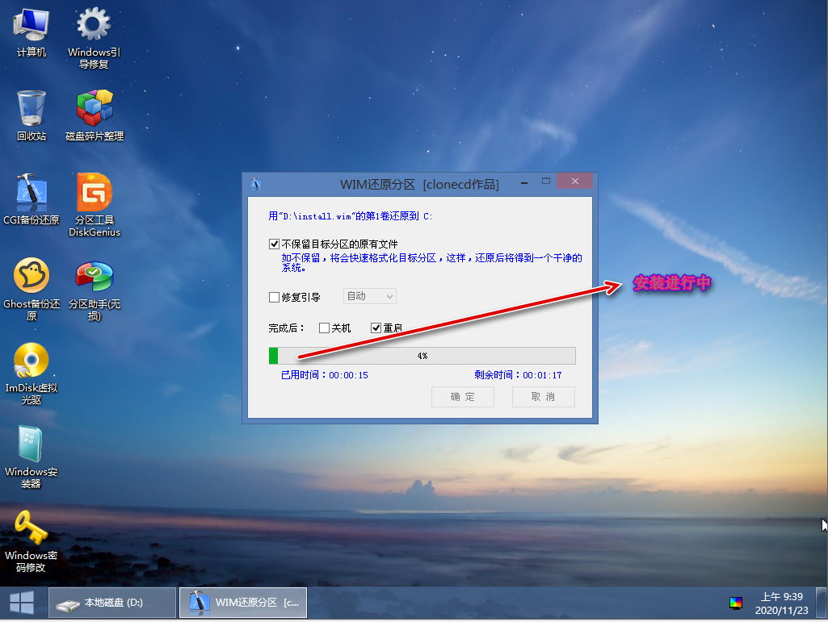This screenshot has height=622, width=828.
Task: Expand the 自动 dropdown list
Action: click(370, 296)
